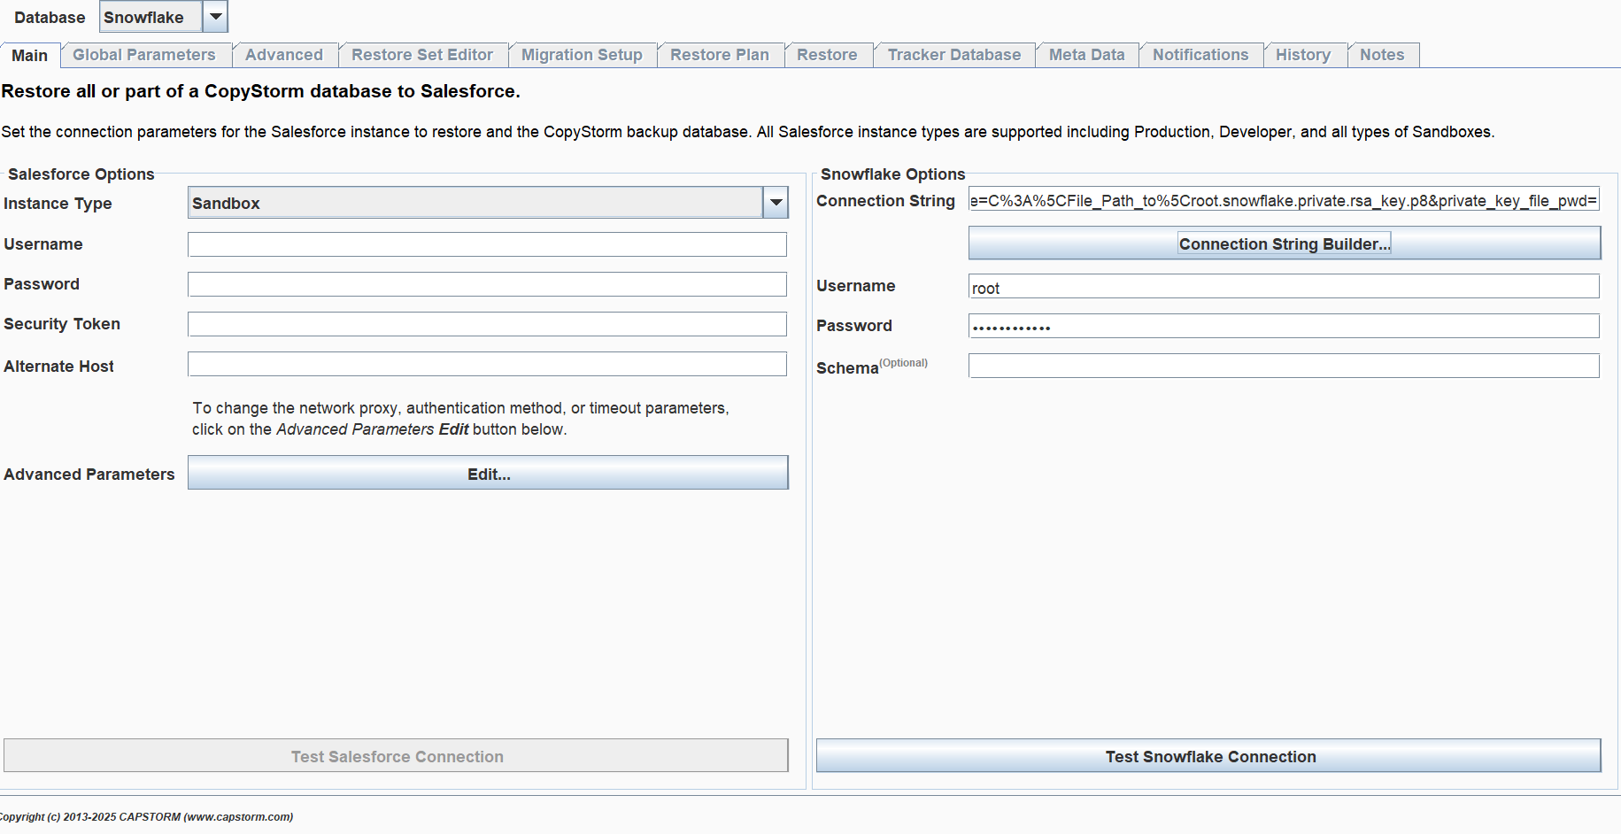
Task: Open the Restore Set Editor tab
Action: click(422, 55)
